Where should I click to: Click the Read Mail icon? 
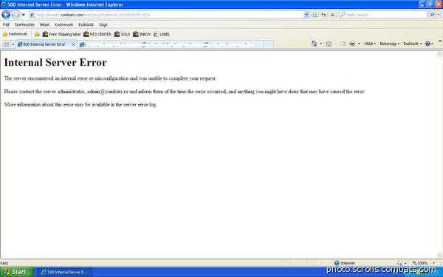coord(343,44)
